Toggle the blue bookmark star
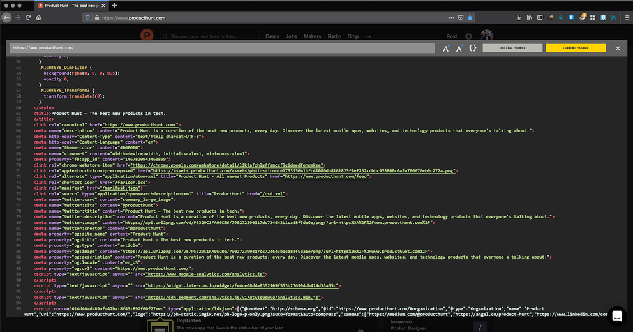This screenshot has width=633, height=332. click(470, 17)
